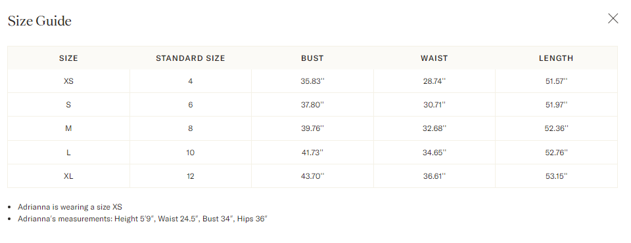Click the 34.65'' waist value
Viewport: 631px width, 243px height.
coord(434,153)
